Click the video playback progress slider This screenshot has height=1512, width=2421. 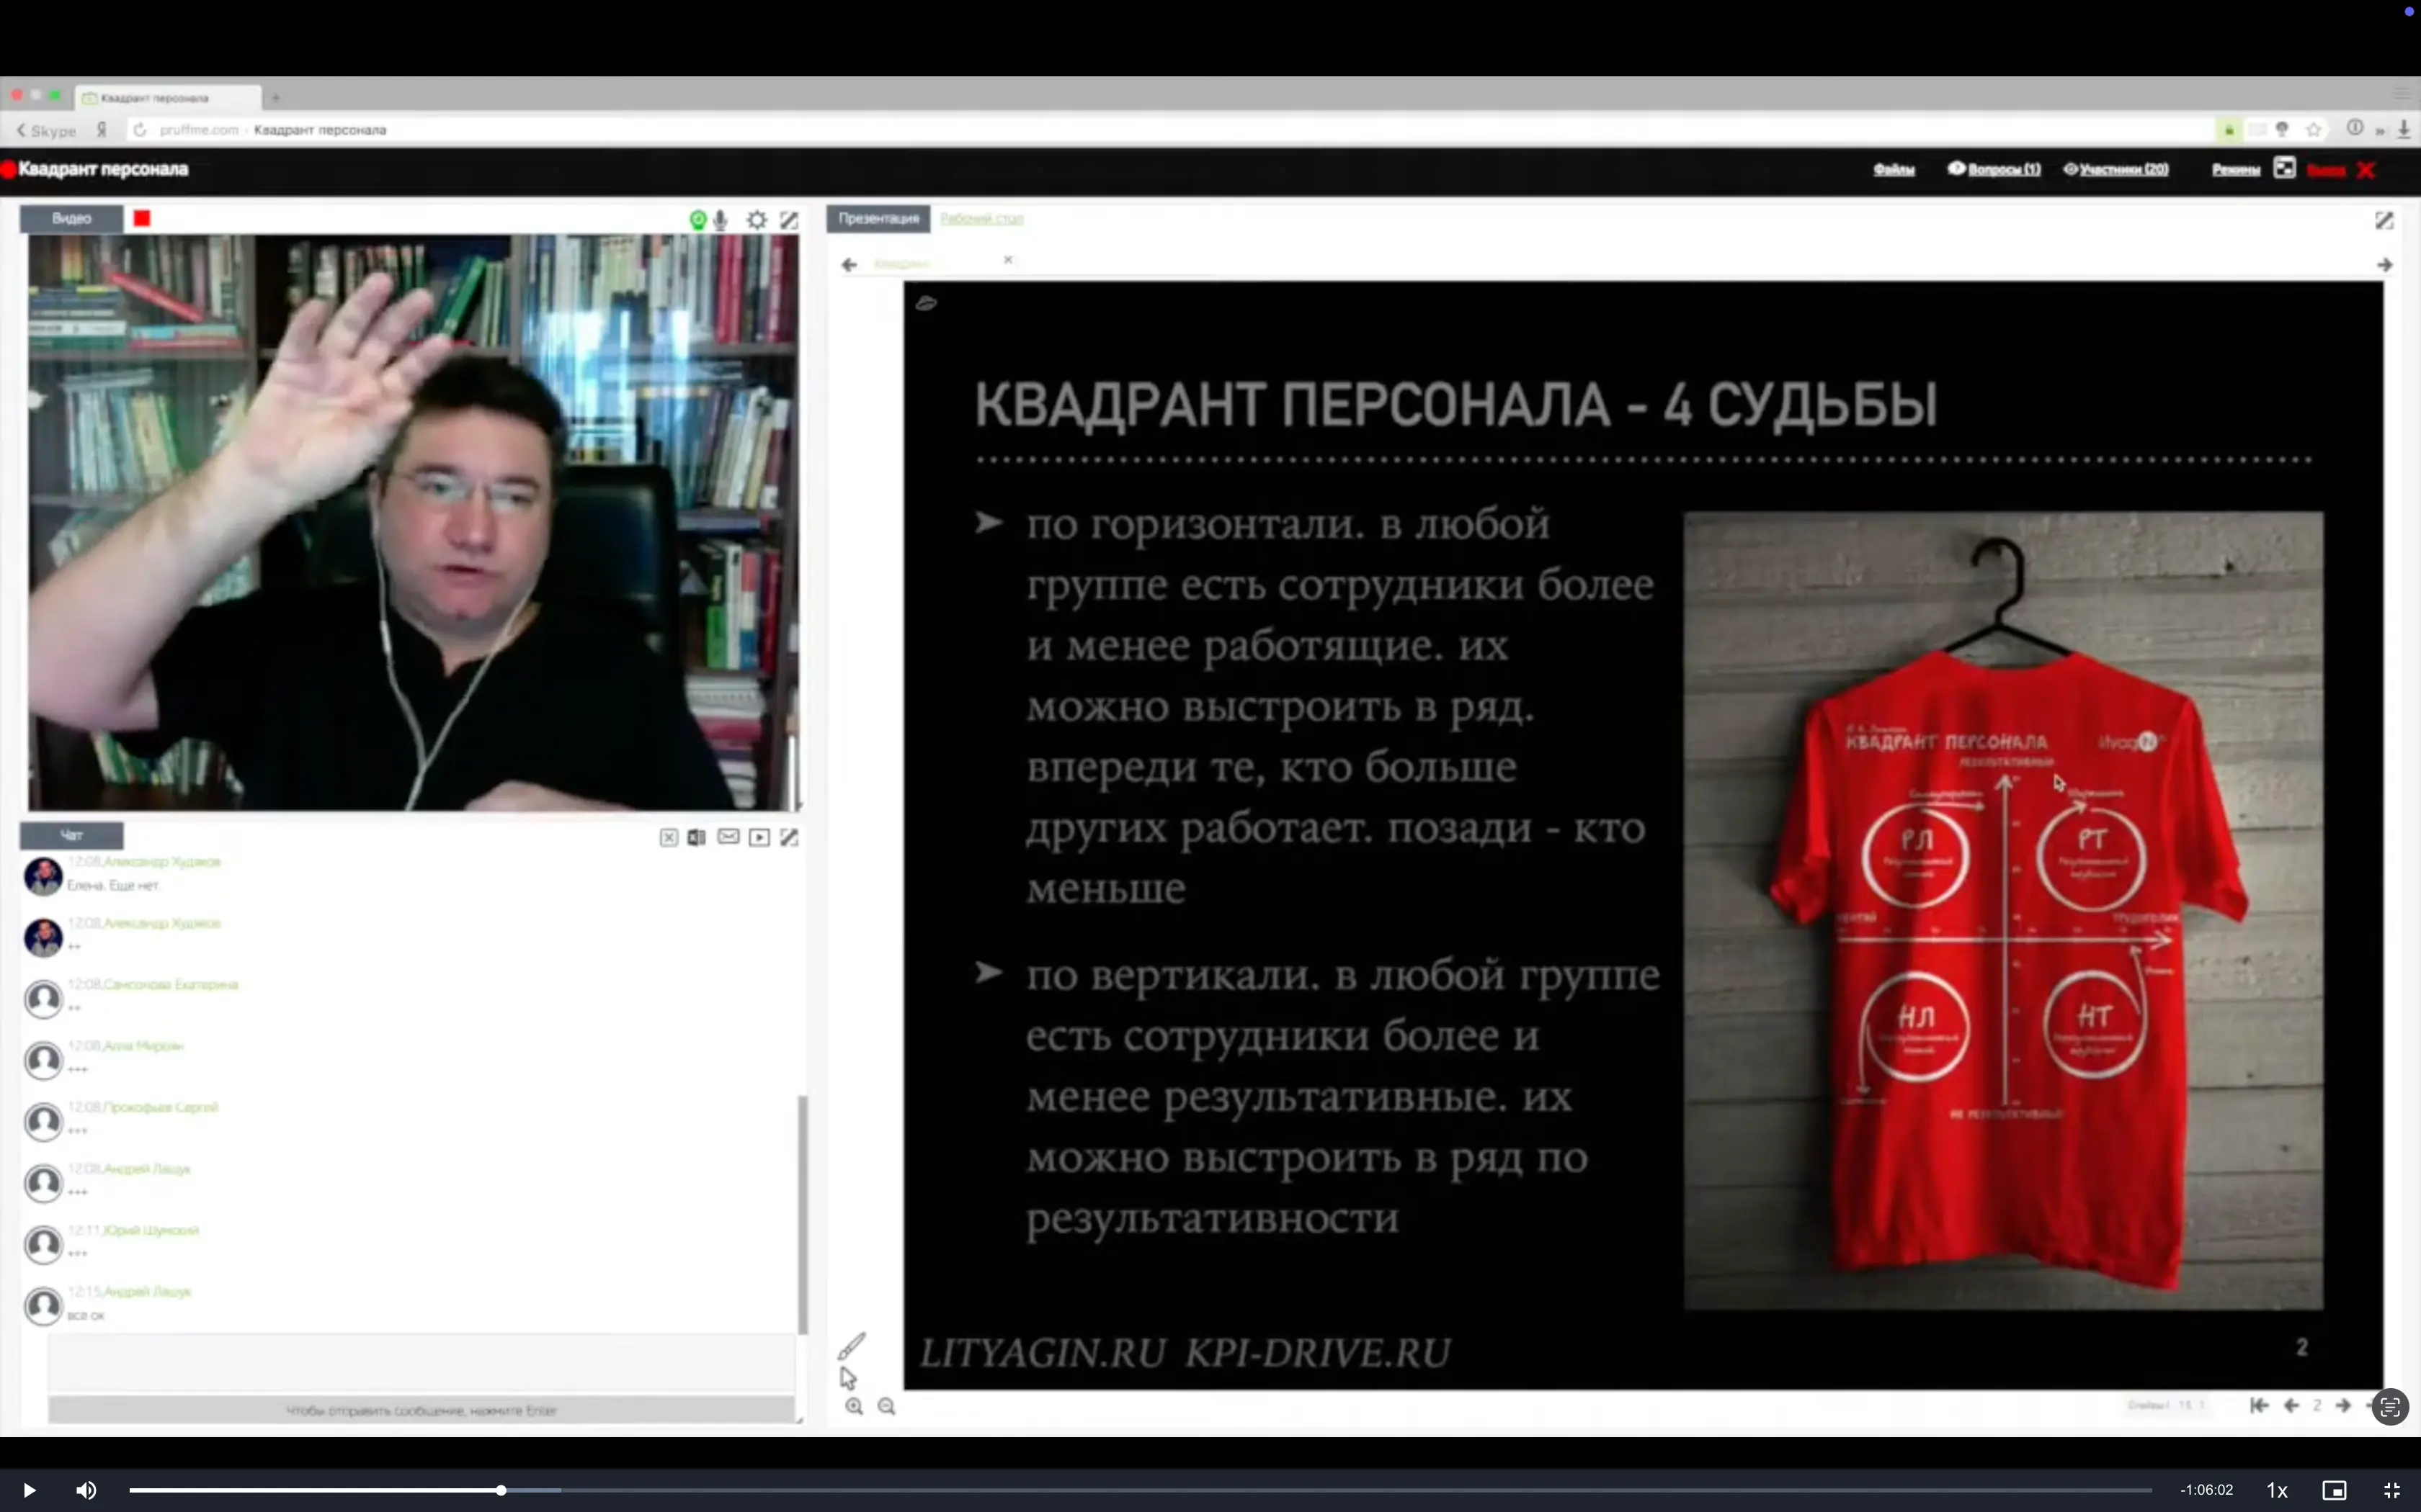[1141, 1490]
